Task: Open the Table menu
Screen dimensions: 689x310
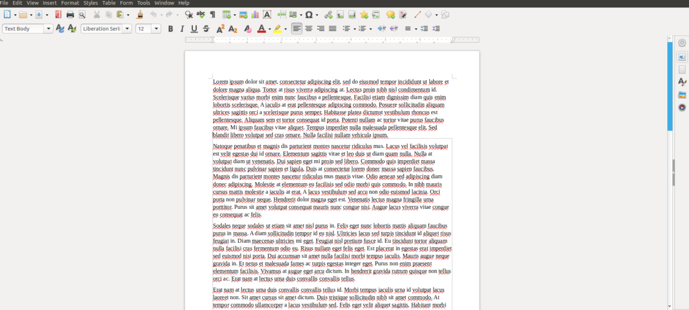Action: click(109, 3)
